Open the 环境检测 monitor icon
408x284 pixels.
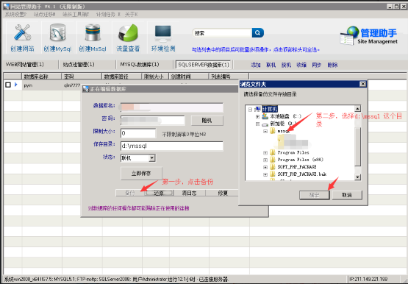(163, 33)
